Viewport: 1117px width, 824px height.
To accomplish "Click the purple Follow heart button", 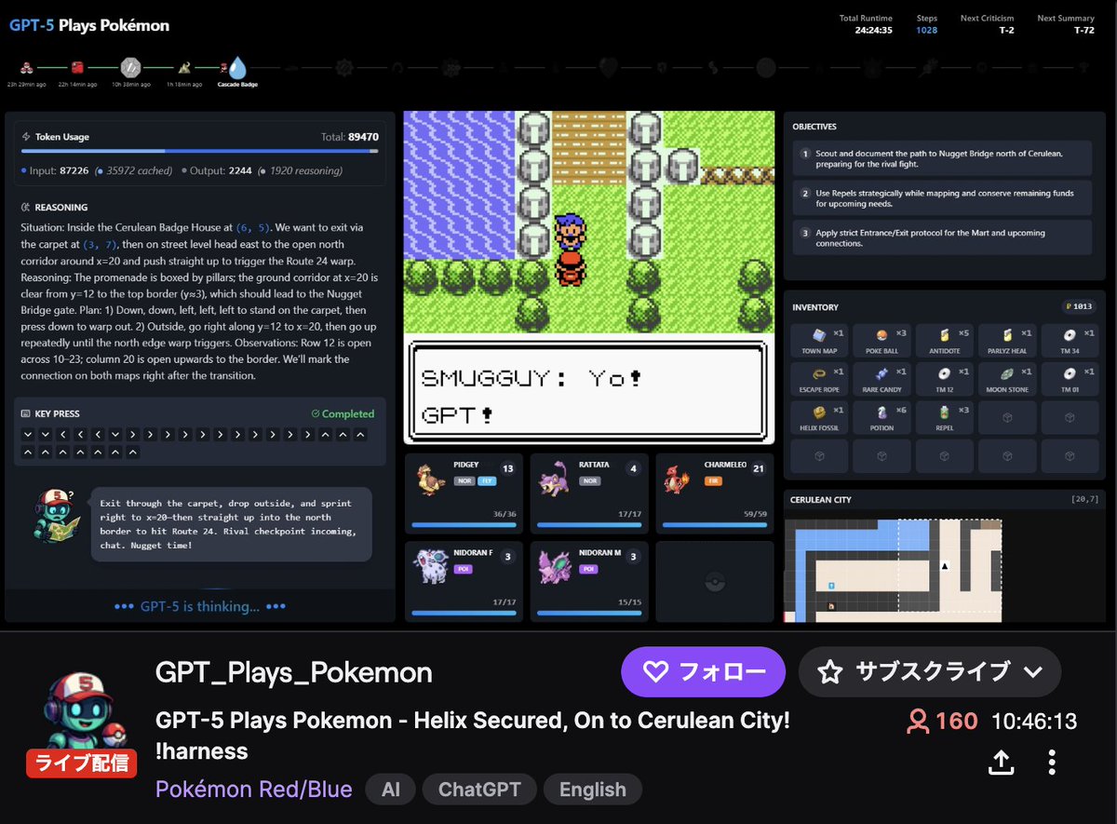I will point(704,672).
